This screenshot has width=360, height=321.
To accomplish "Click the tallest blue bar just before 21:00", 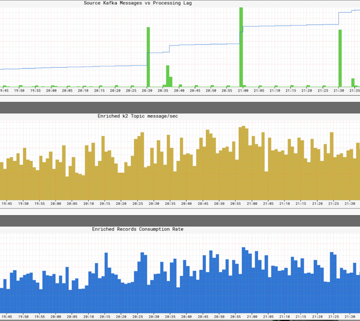I will click(x=244, y=280).
